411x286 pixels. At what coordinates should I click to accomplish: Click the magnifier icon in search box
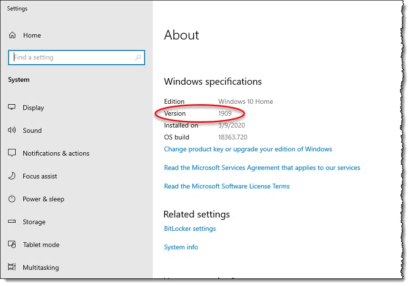pyautogui.click(x=138, y=58)
